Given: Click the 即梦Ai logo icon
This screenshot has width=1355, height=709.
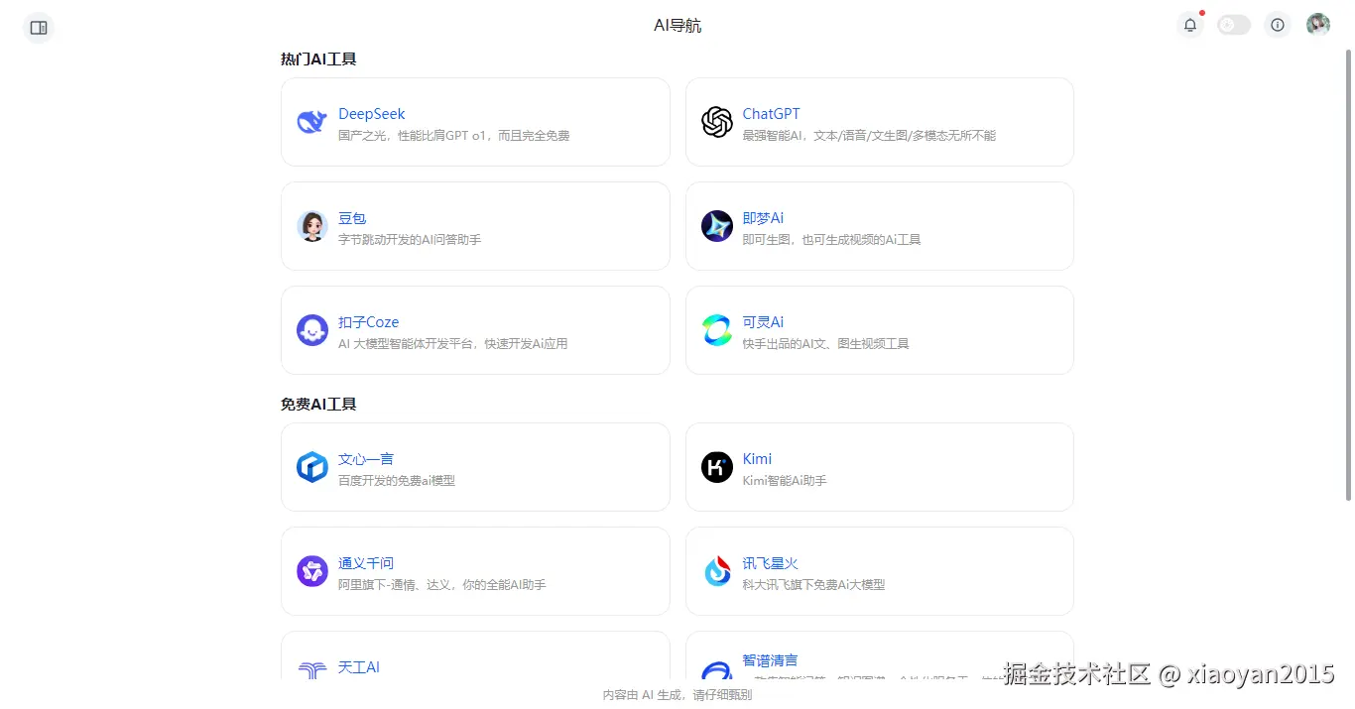Looking at the screenshot, I should pyautogui.click(x=716, y=226).
